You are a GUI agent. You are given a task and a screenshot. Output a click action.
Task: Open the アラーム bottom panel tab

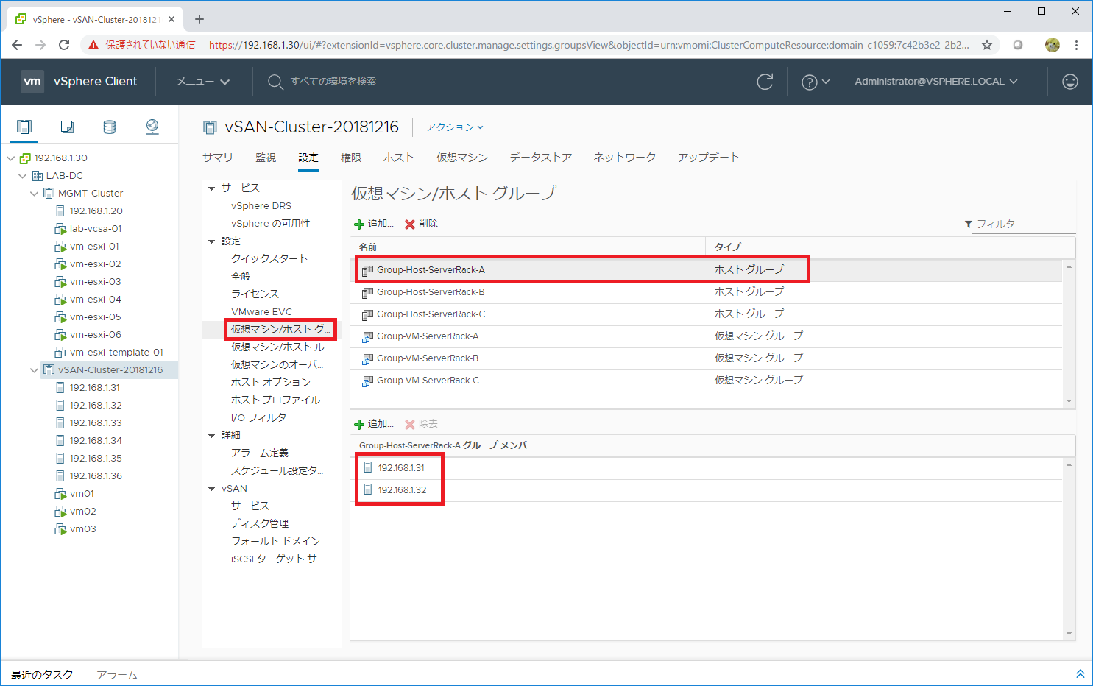tap(117, 675)
